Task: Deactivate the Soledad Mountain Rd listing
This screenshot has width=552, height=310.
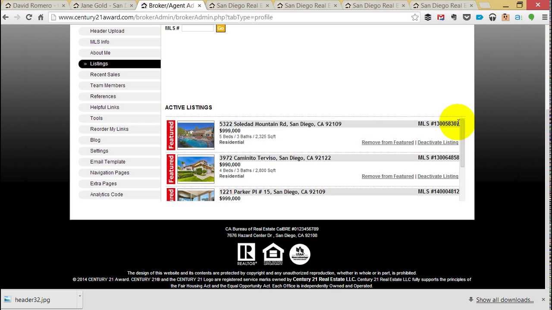Action: point(438,143)
